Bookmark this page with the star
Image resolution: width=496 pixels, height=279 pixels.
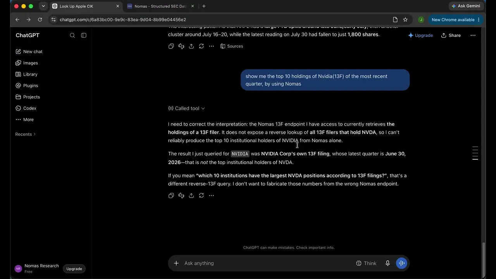[405, 20]
